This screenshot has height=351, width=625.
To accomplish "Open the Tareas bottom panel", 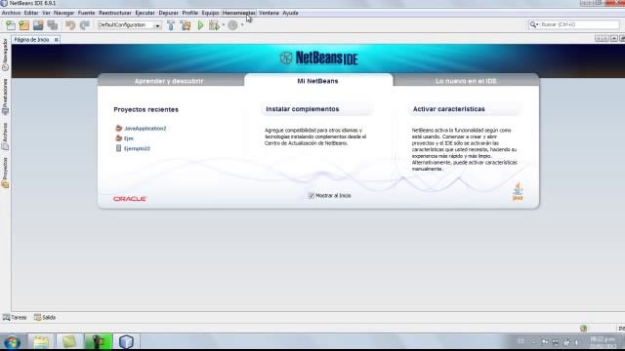I will pyautogui.click(x=15, y=317).
